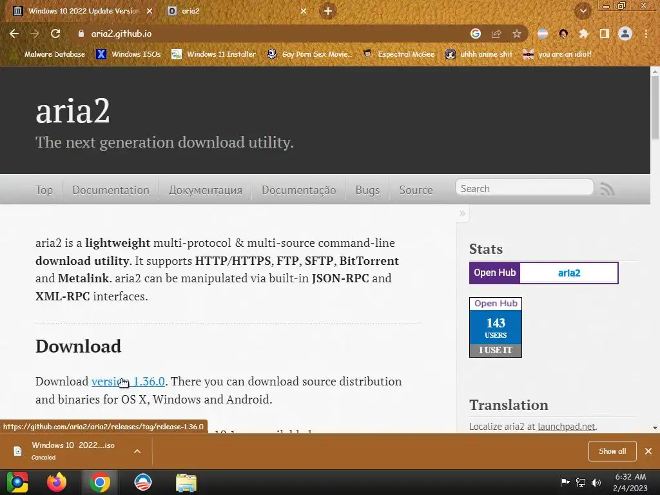Open the Obama logo taskbar icon
The width and height of the screenshot is (660, 495).
142,482
